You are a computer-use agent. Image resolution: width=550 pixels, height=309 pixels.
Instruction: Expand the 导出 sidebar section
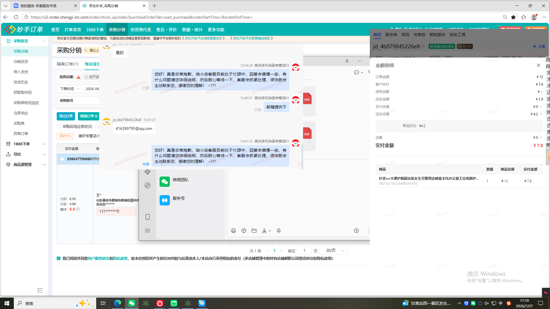point(44,154)
